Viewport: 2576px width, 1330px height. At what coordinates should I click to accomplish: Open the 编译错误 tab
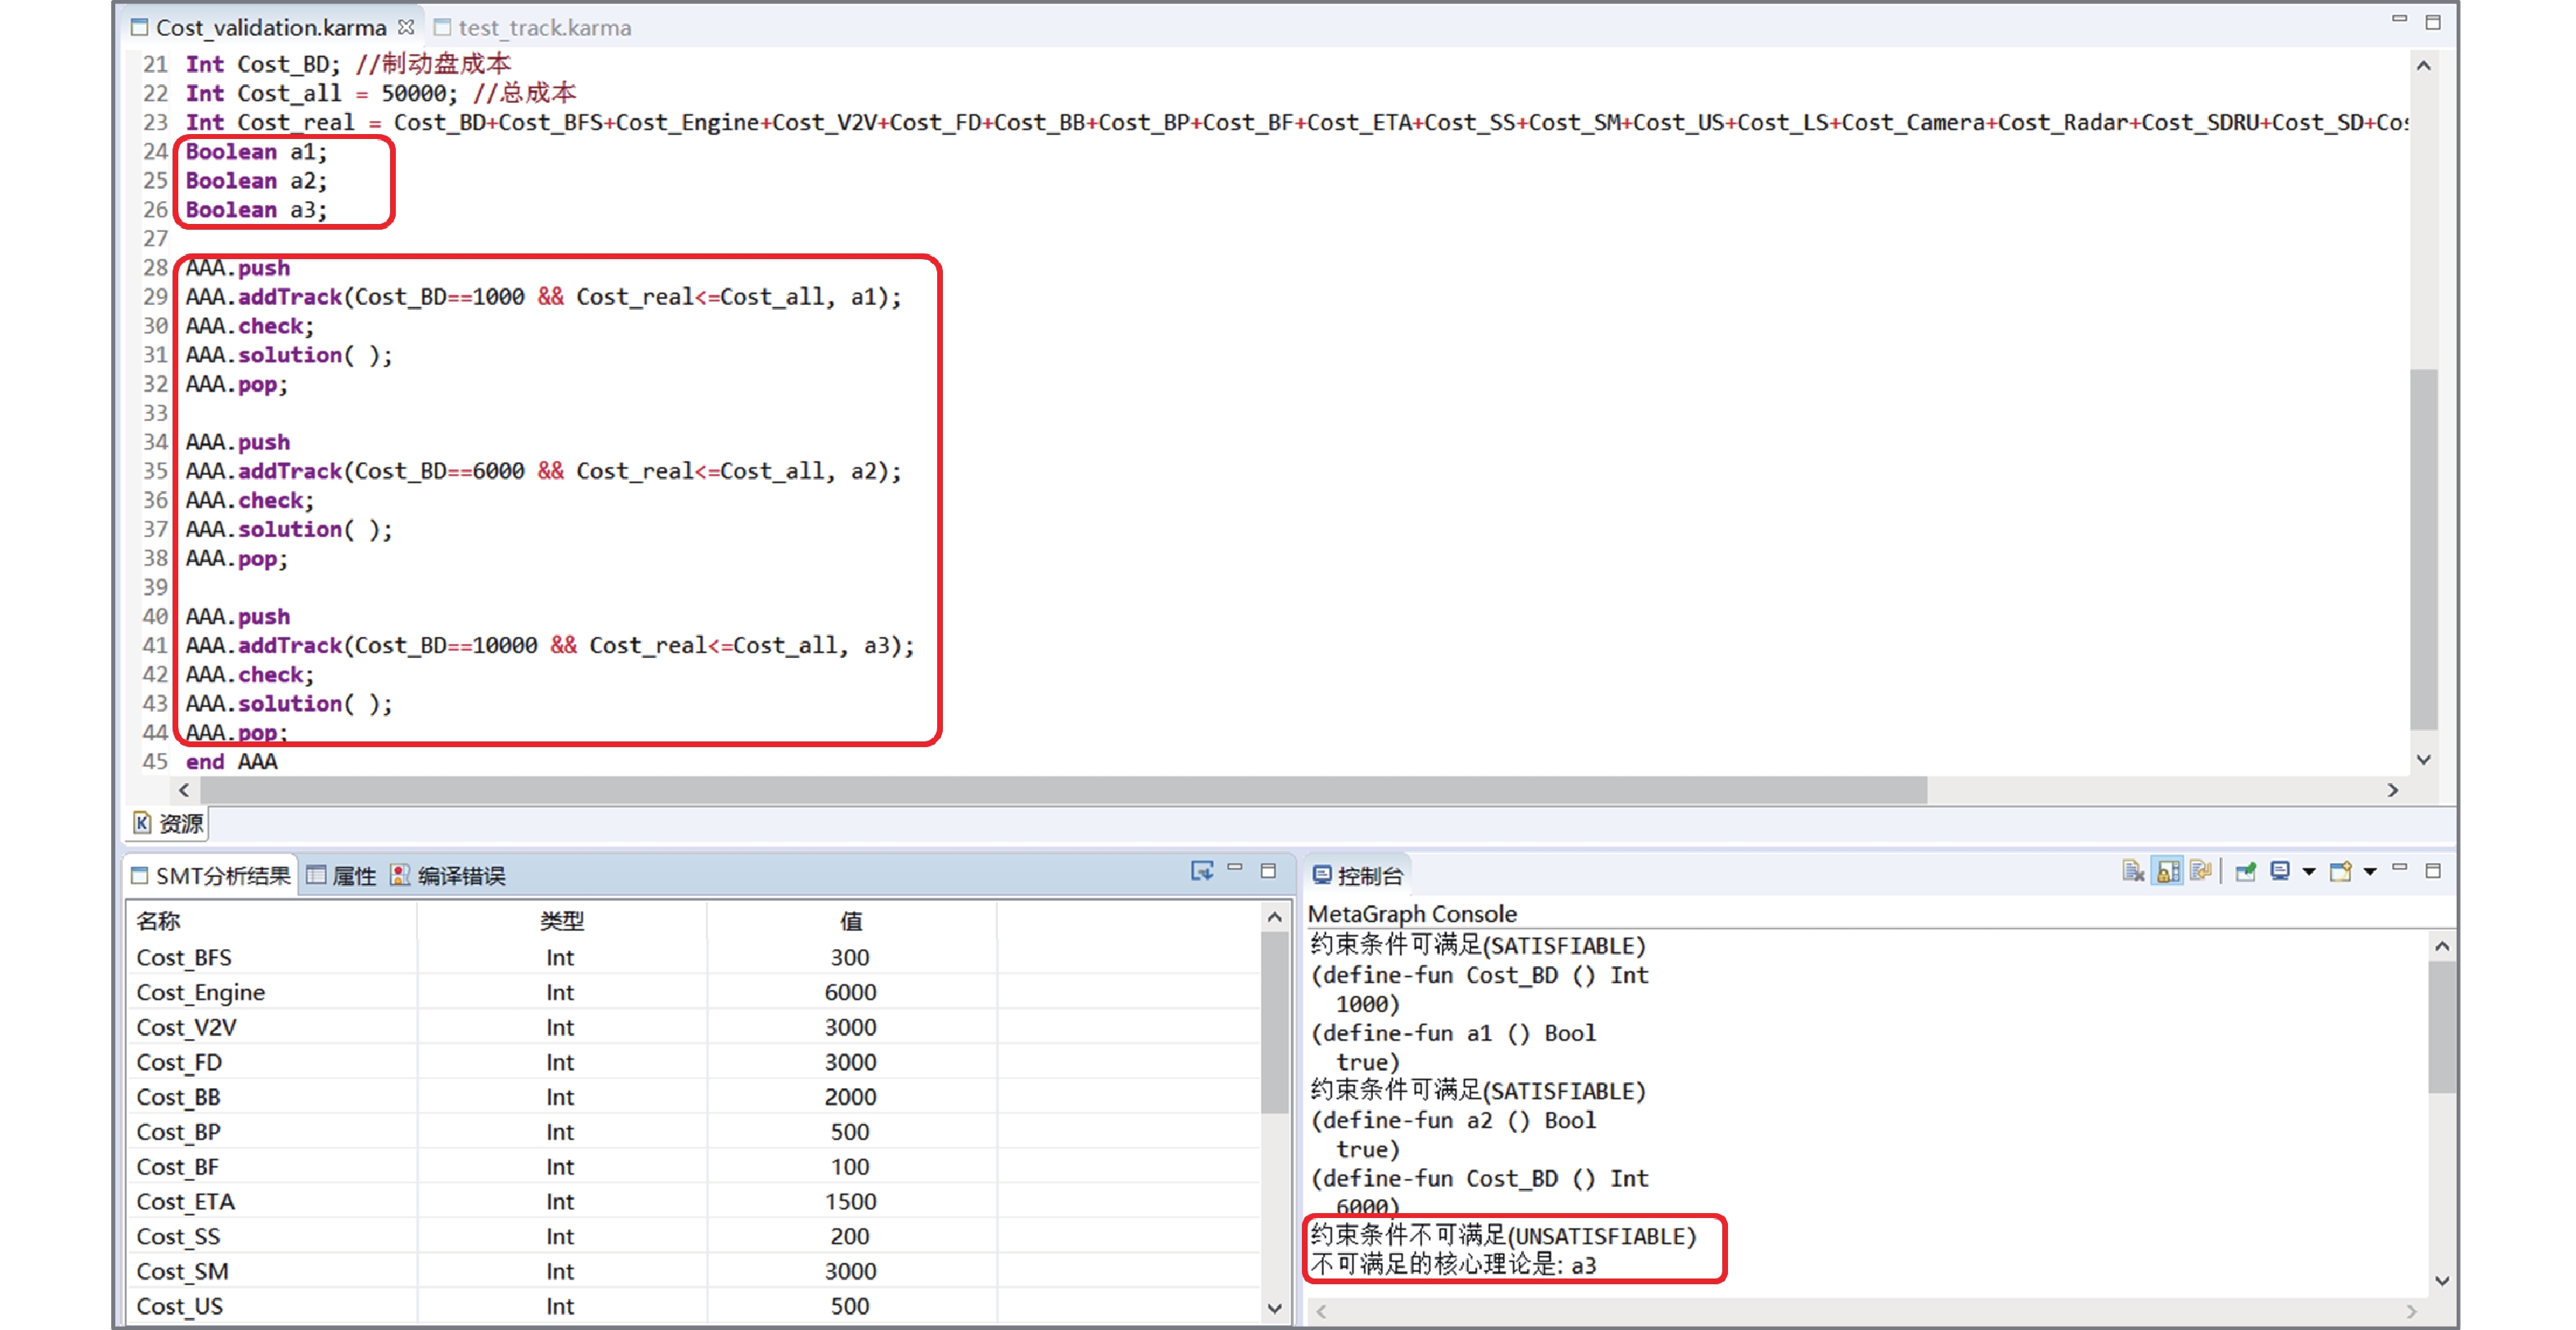click(447, 876)
